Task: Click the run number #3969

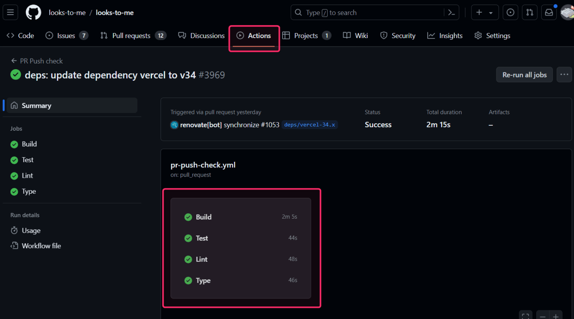Action: click(212, 75)
